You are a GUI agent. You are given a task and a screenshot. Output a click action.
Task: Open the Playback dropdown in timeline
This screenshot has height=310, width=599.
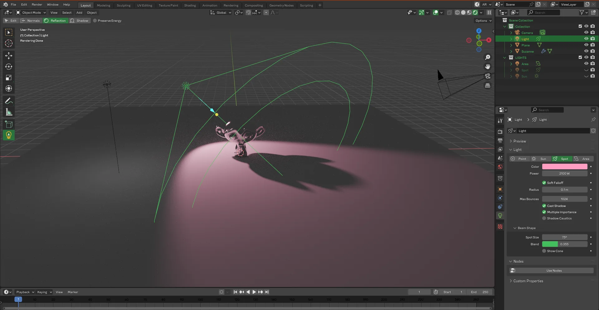(x=25, y=292)
